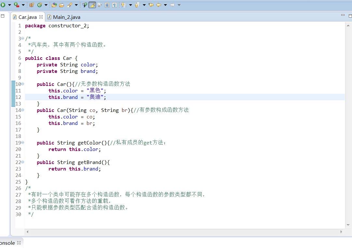Screen dimensions: 352x248
Task: Collapse the Car() constructor at line 10
Action: tap(22, 84)
